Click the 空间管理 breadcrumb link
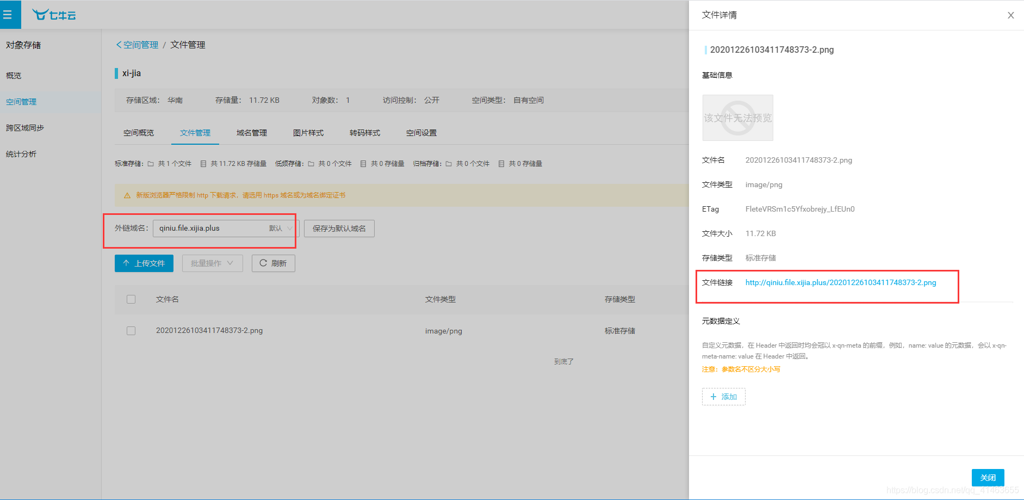The width and height of the screenshot is (1024, 500). 141,45
